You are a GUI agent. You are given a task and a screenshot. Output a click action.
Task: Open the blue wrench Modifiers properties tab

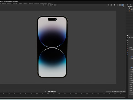(127, 53)
